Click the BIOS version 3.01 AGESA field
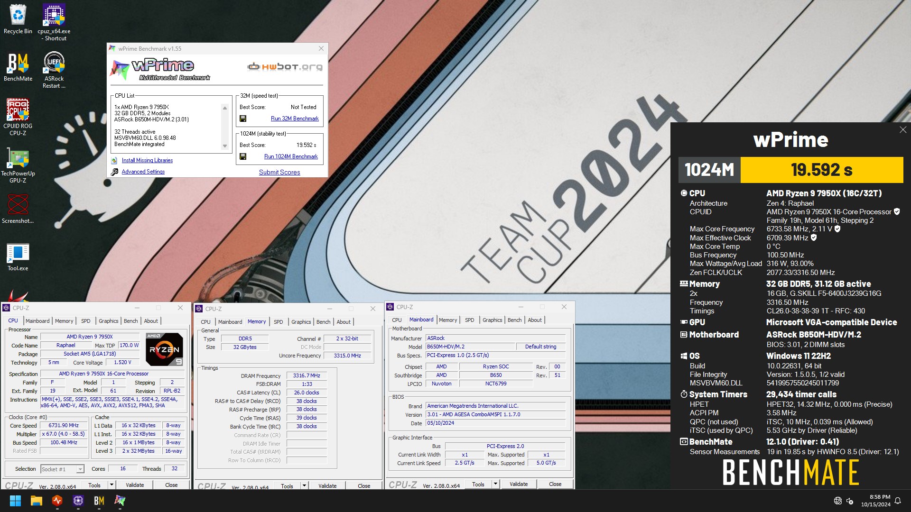This screenshot has height=512, width=911. coord(496,414)
